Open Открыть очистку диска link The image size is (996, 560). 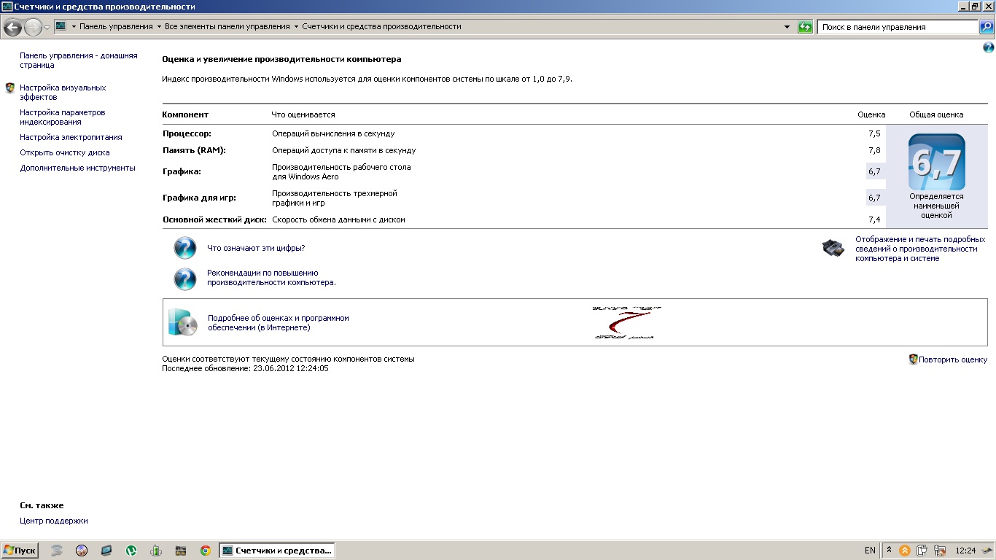[65, 152]
